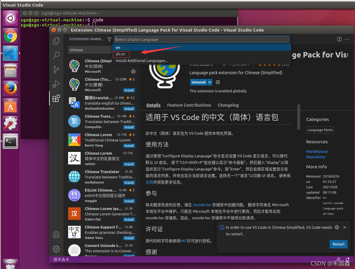This screenshot has height=269, width=355.
Task: Install Chinese Support by Adam Voss
Action: pos(129,238)
